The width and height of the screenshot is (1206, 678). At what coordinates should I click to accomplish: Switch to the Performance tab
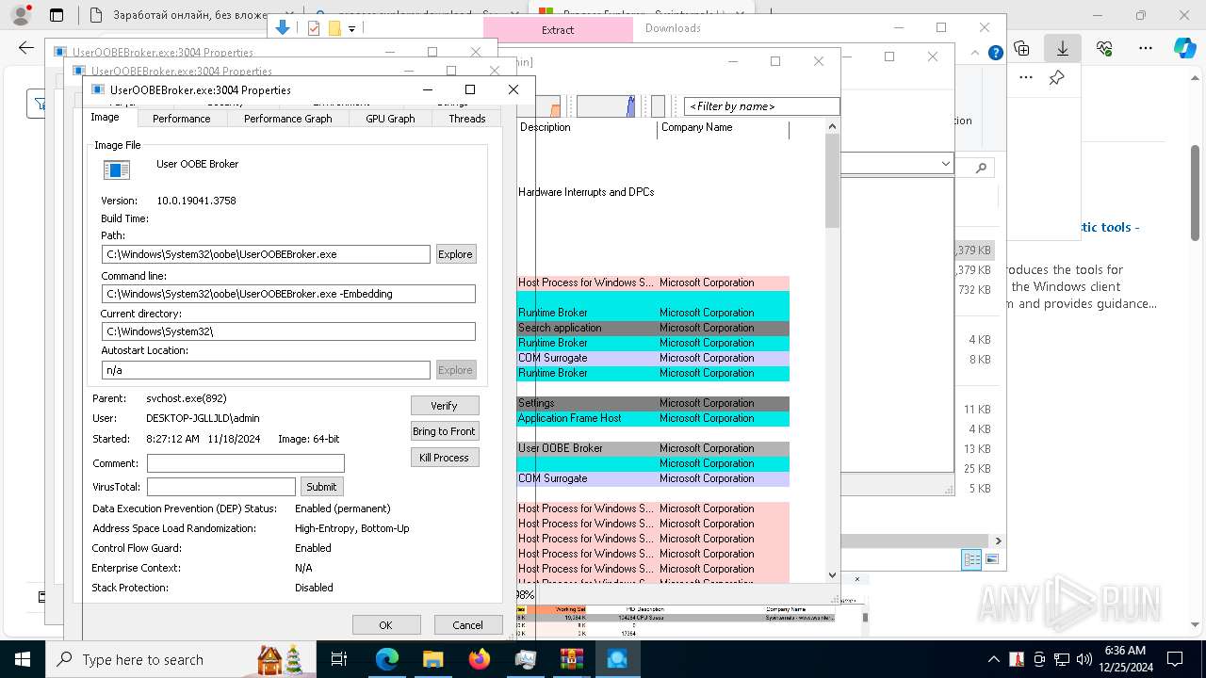click(181, 119)
